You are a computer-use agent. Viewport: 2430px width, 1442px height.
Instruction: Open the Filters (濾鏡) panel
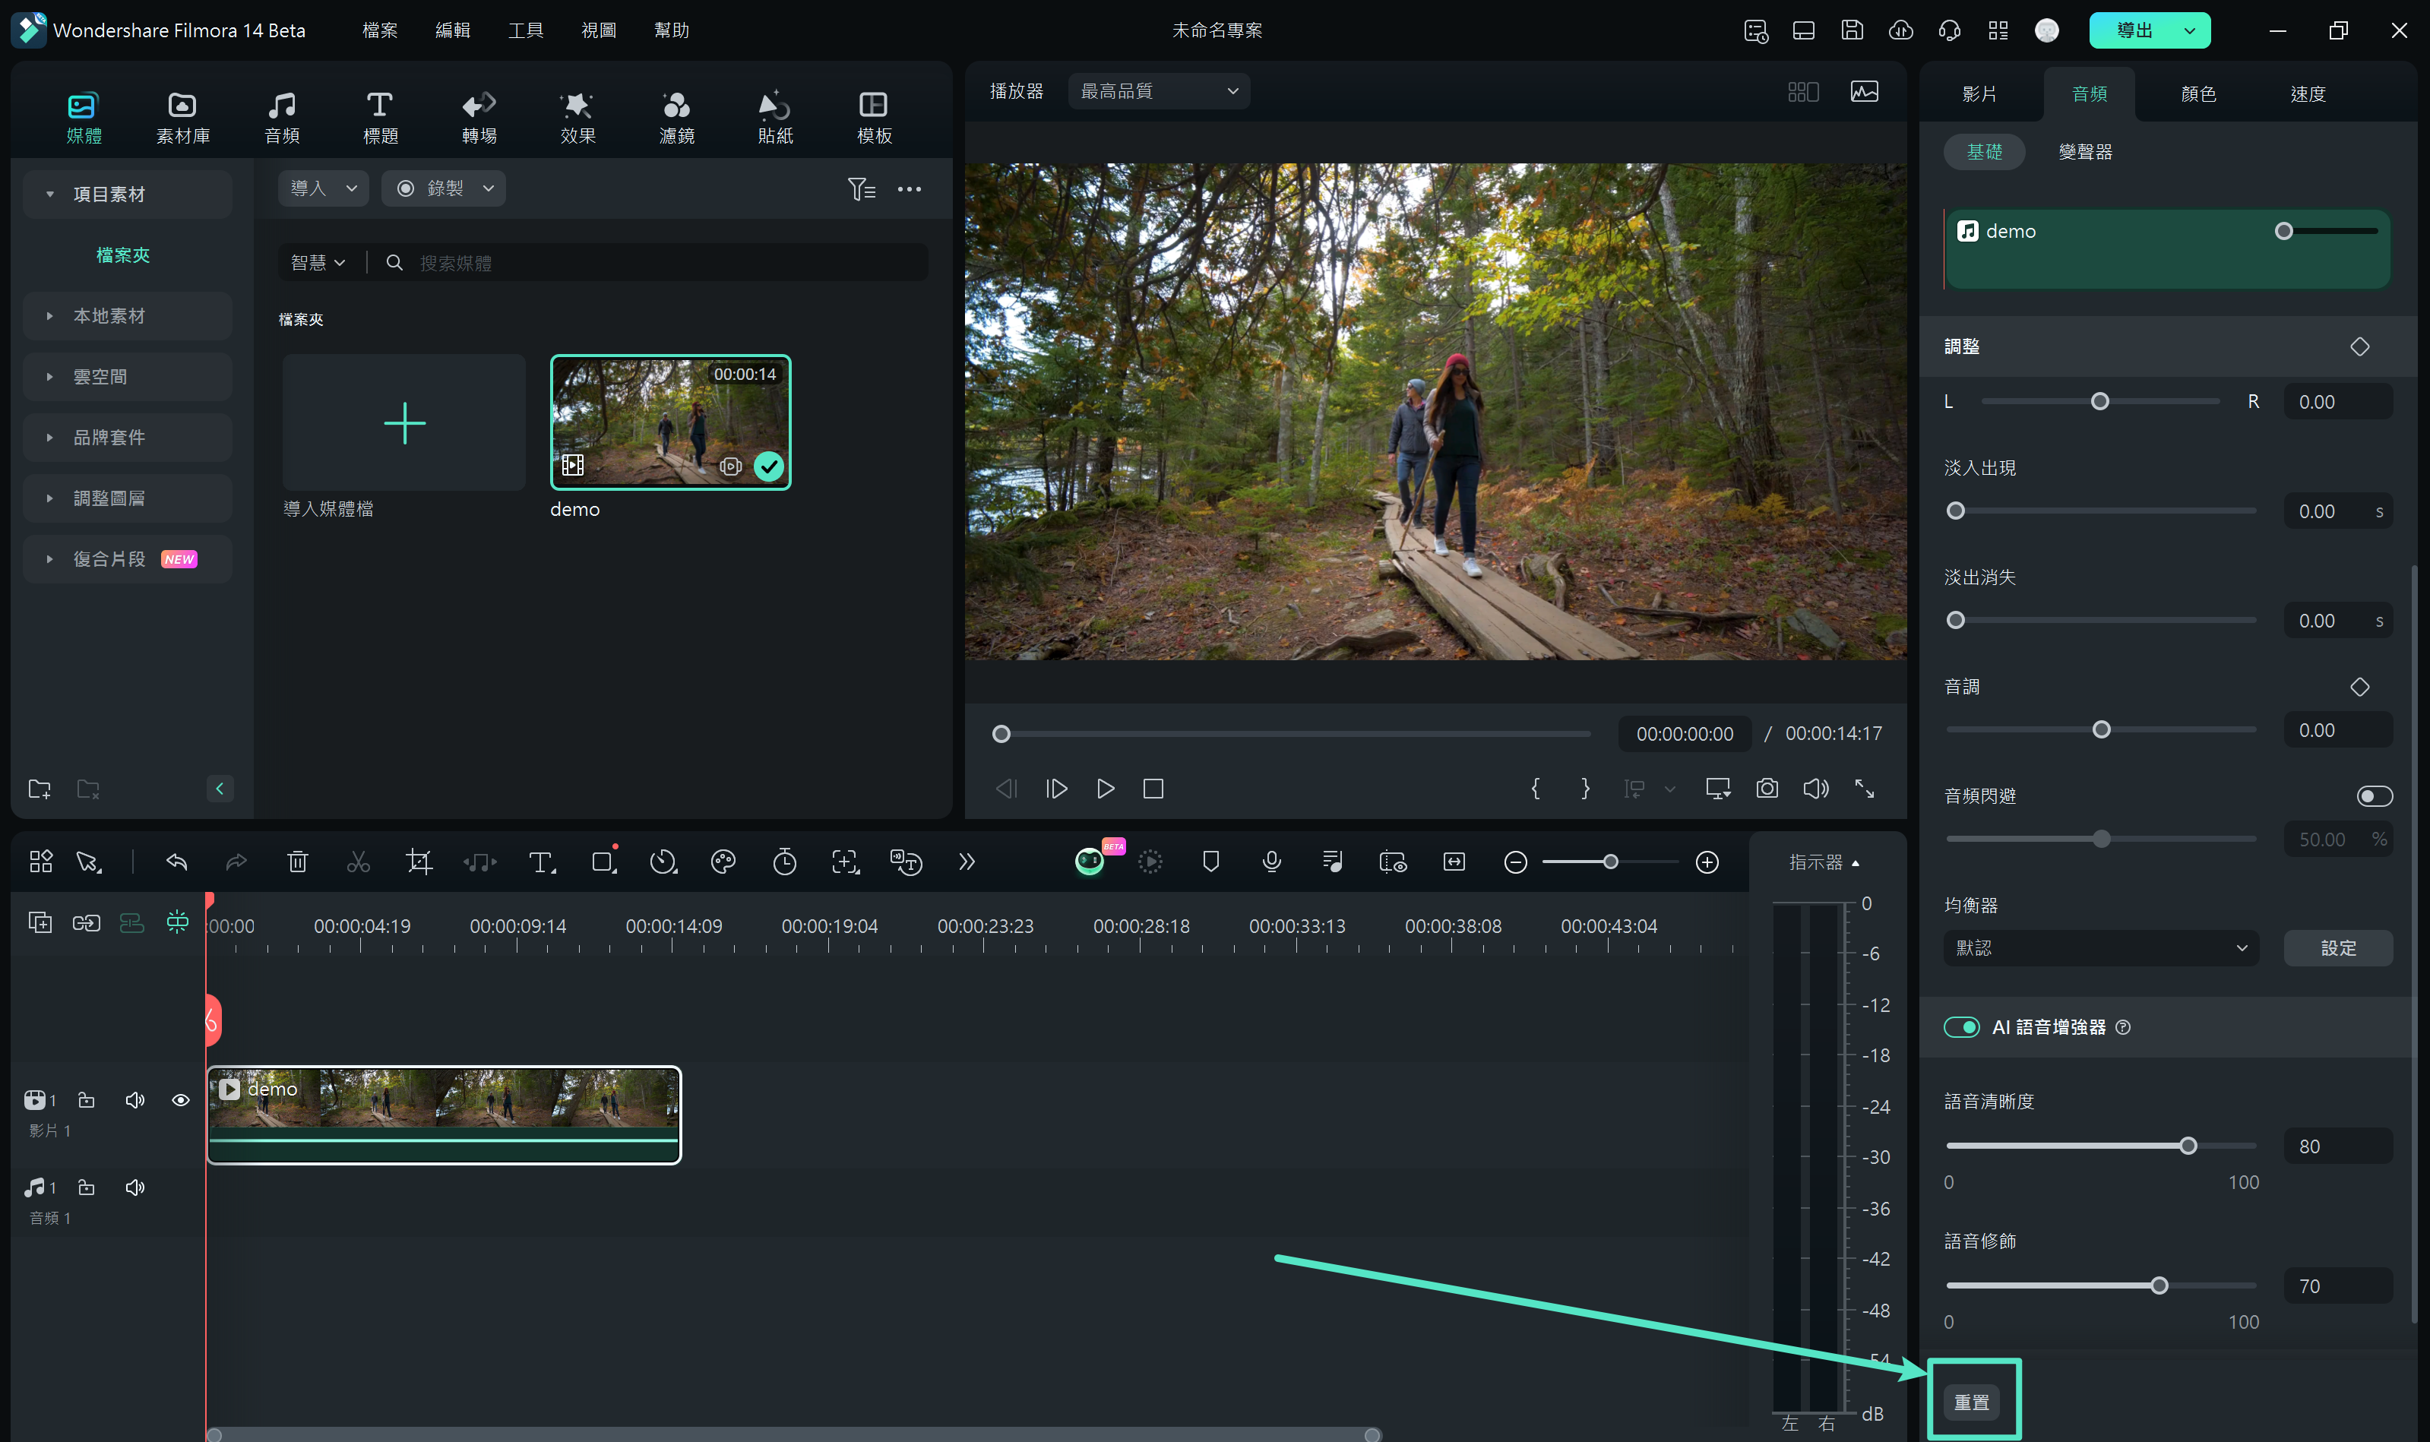click(x=676, y=116)
